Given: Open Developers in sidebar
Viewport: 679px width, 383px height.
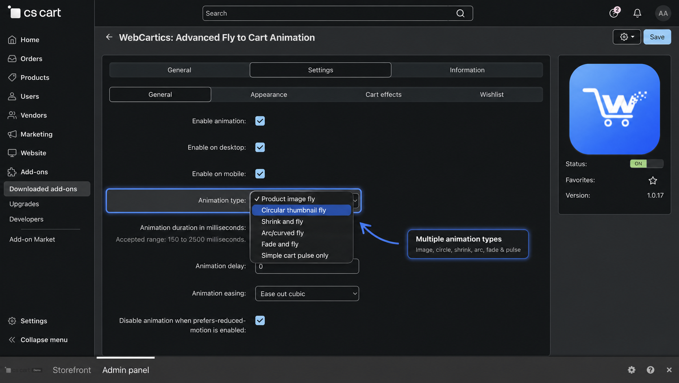Looking at the screenshot, I should [x=26, y=219].
